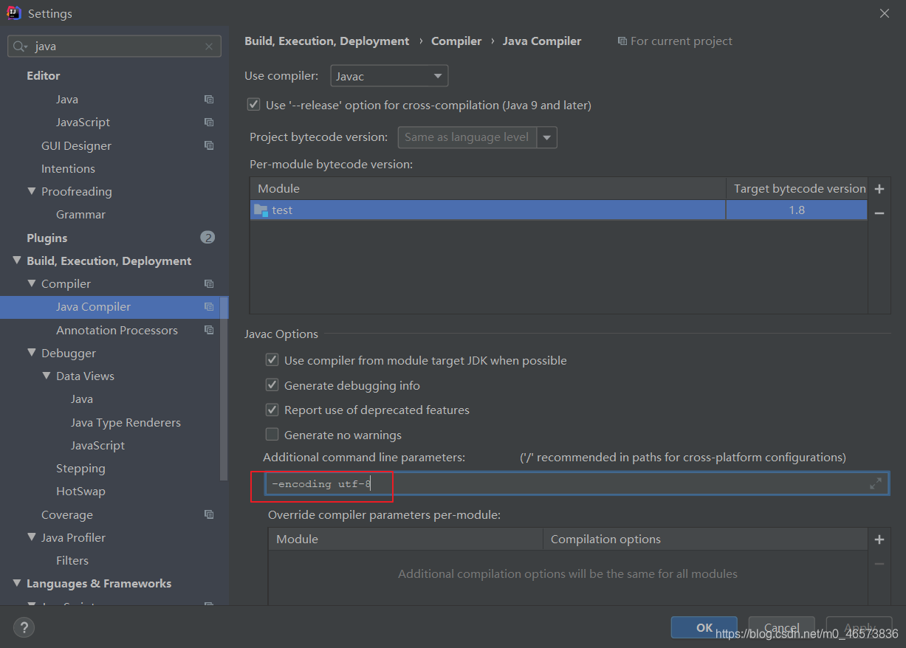The width and height of the screenshot is (906, 648).
Task: Click the 1.8 bytecode version cell
Action: tap(797, 210)
